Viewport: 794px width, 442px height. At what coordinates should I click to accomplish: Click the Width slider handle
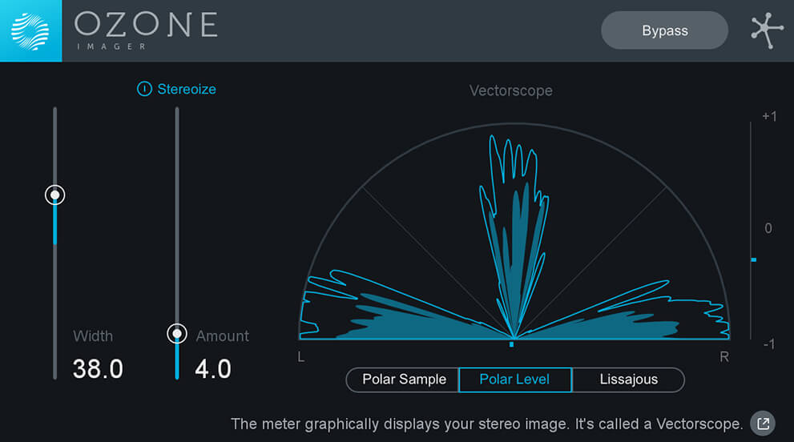54,195
